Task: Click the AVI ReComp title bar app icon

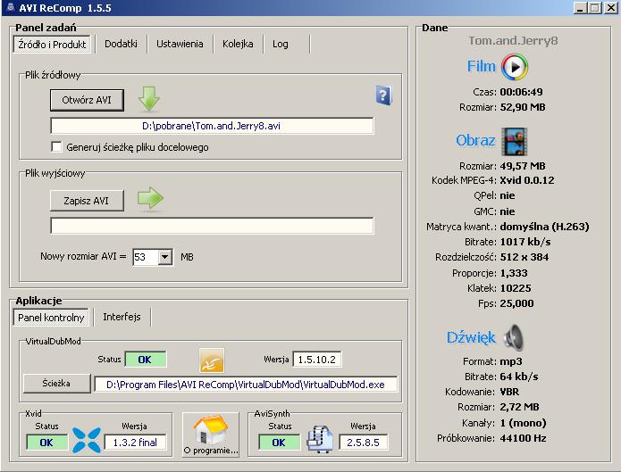Action: 11,7
